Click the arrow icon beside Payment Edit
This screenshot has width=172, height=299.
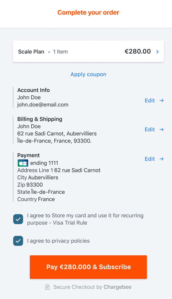tap(161, 159)
